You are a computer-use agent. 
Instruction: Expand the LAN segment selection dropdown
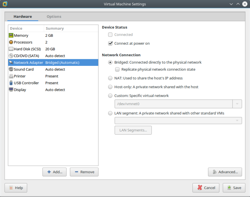click(237, 120)
